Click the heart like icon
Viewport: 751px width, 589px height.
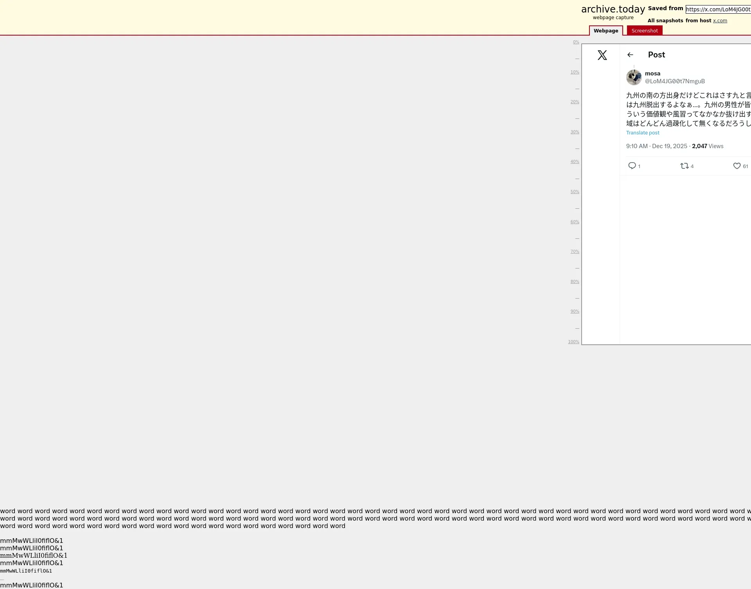pyautogui.click(x=737, y=166)
